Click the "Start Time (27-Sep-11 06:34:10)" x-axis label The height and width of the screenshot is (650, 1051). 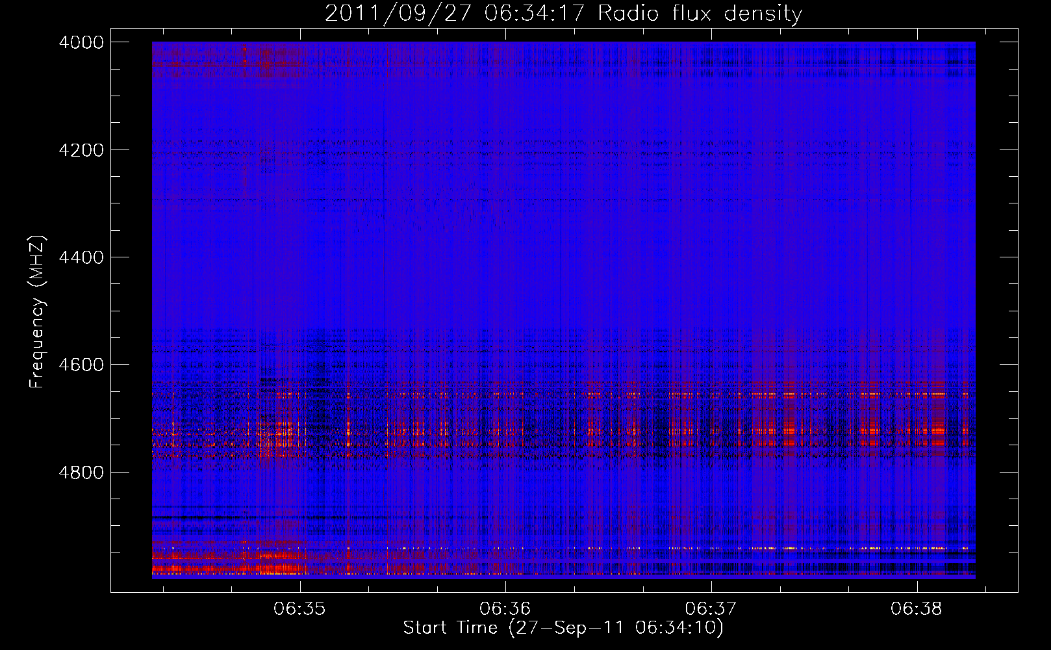[x=563, y=628]
